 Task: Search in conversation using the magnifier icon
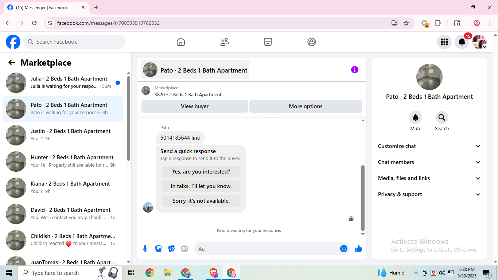tap(442, 117)
